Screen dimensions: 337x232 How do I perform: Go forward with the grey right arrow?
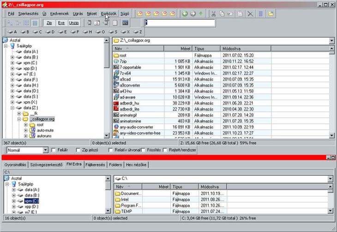tap(193, 14)
